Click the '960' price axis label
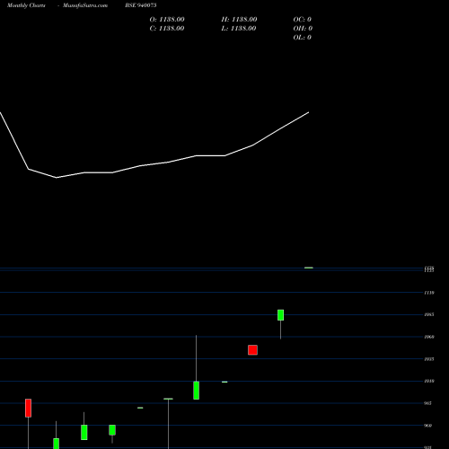Image resolution: width=449 pixels, height=449 pixels. [427, 426]
